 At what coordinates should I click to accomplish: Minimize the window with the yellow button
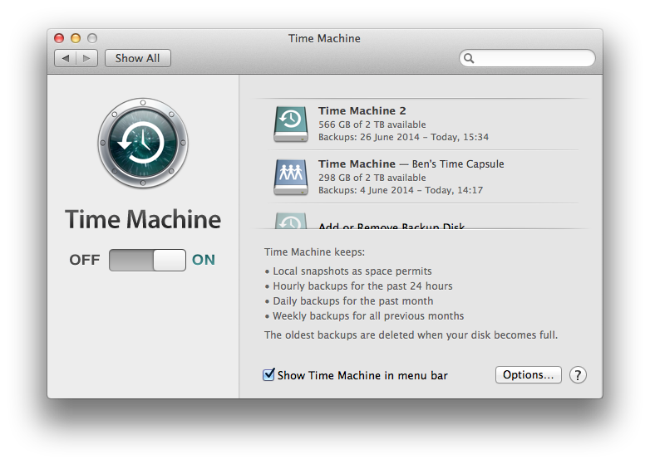[x=76, y=38]
